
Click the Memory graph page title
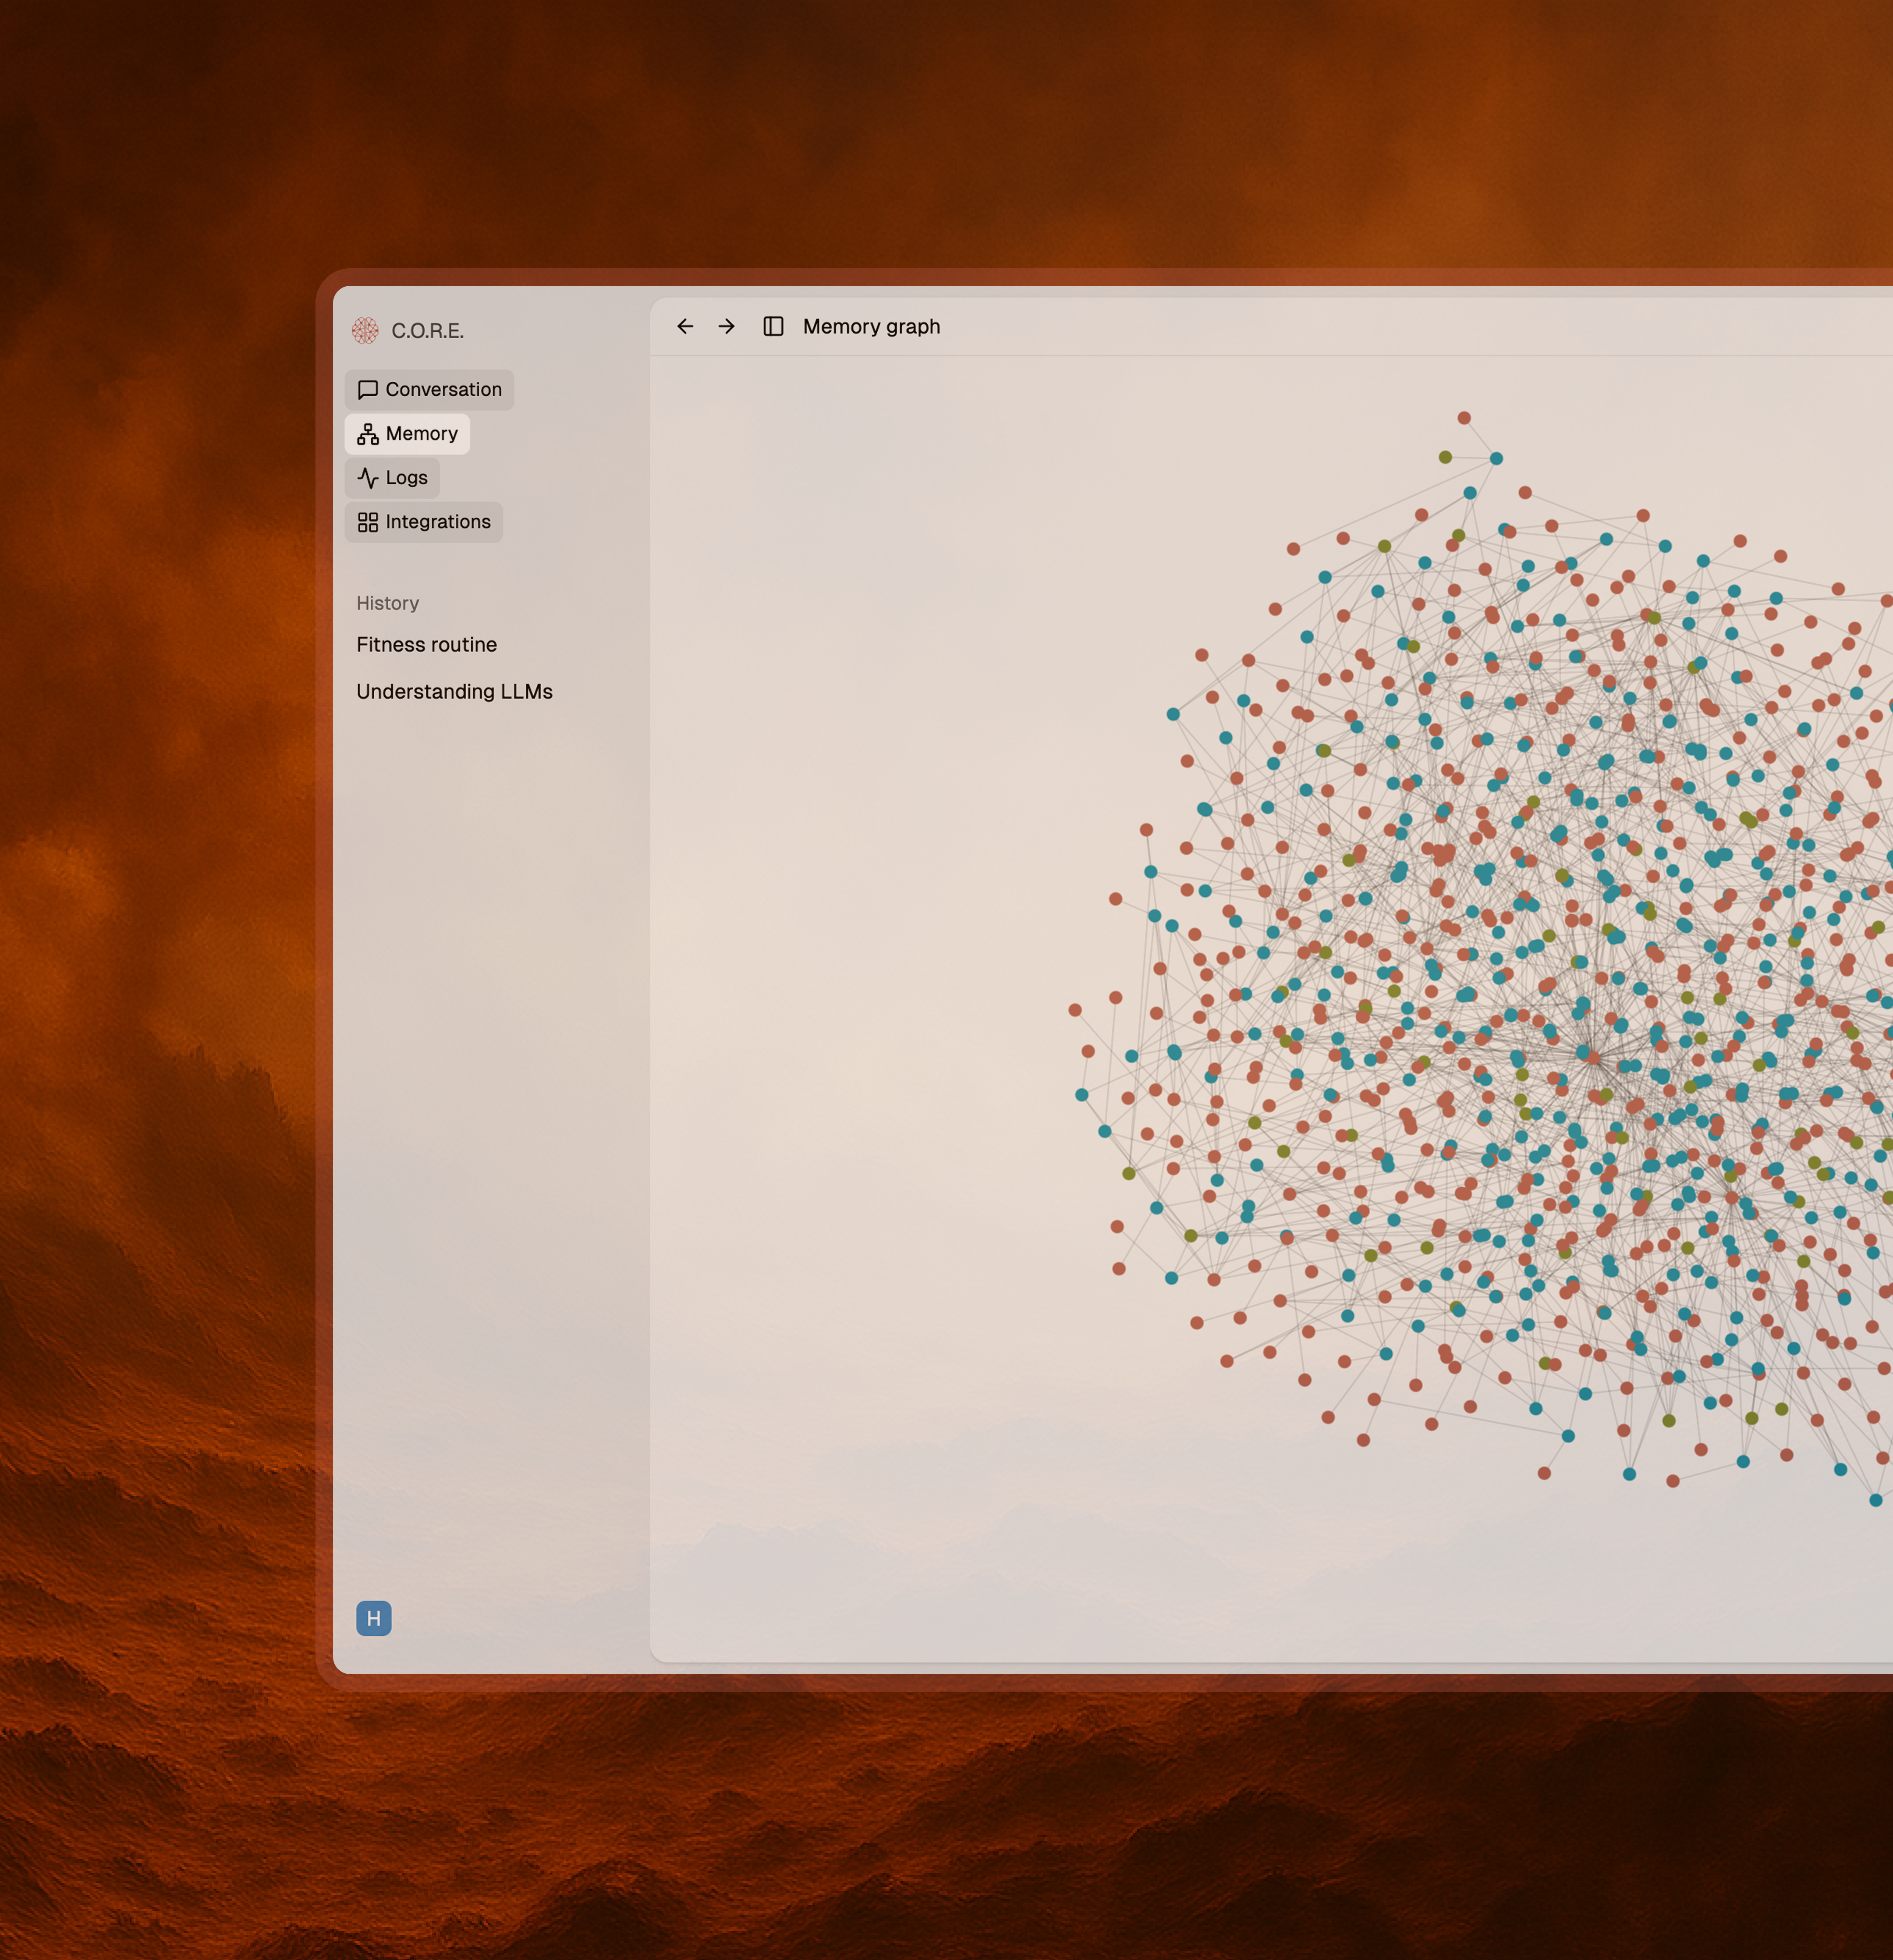pos(871,327)
